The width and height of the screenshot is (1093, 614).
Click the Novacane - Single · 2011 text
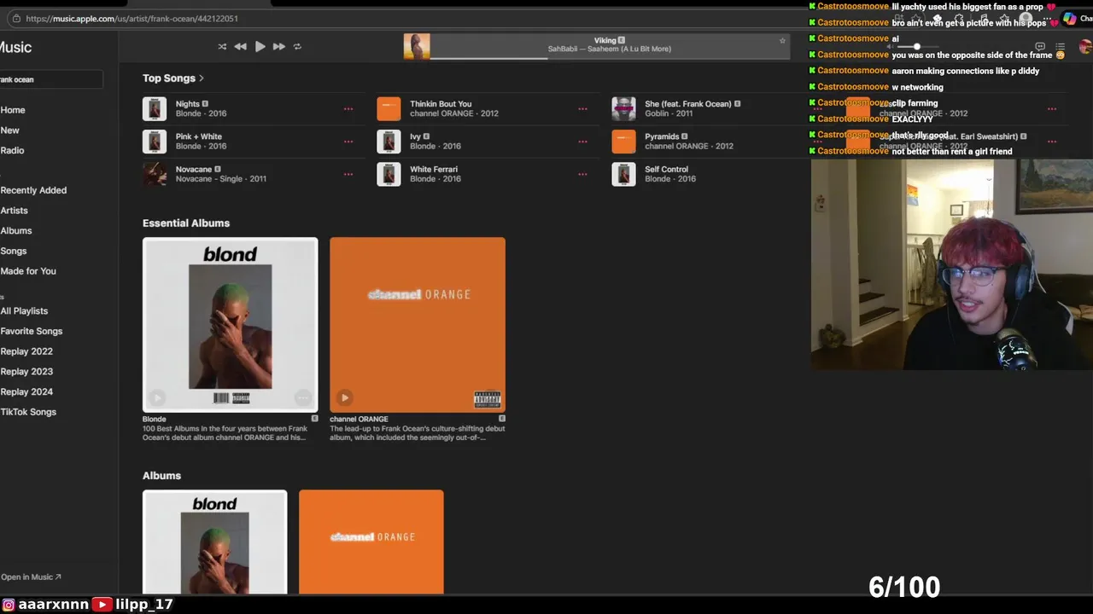[221, 179]
